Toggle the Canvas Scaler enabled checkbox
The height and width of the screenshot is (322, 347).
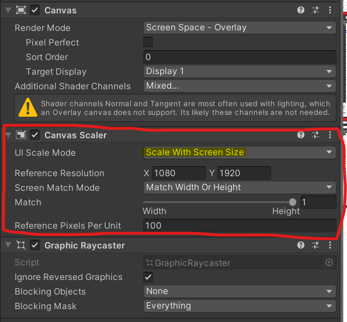tap(34, 135)
